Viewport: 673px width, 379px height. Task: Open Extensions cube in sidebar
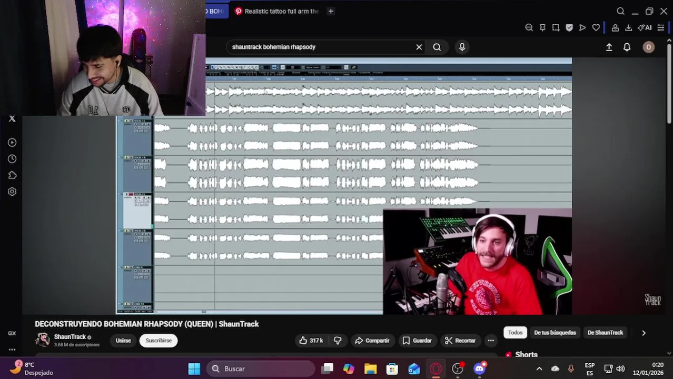12,175
